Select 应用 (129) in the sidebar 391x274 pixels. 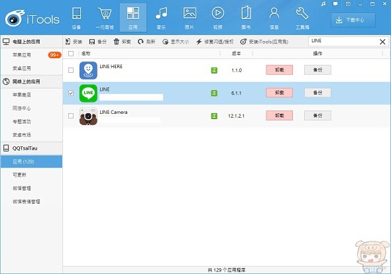point(31,161)
